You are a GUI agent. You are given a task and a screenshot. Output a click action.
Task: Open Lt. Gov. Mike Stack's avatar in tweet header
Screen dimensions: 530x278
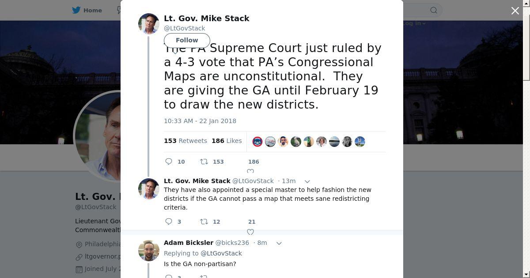coord(149,23)
